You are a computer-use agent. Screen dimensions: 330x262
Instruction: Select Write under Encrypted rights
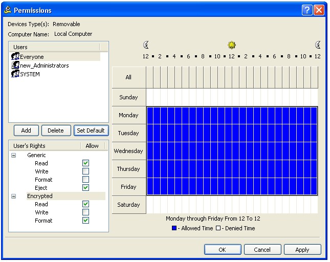tap(41, 212)
